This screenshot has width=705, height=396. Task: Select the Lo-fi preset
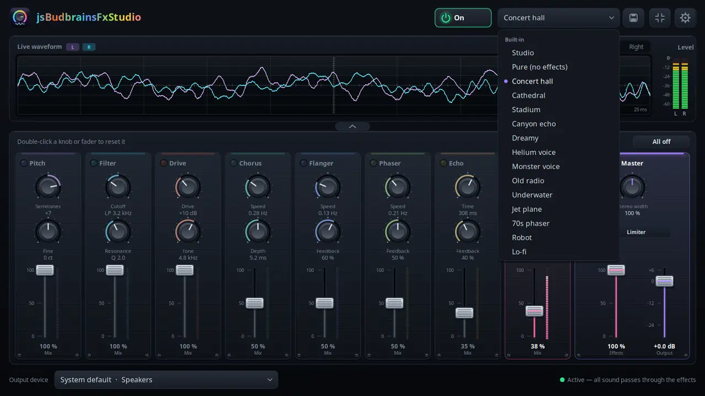[x=558, y=252]
